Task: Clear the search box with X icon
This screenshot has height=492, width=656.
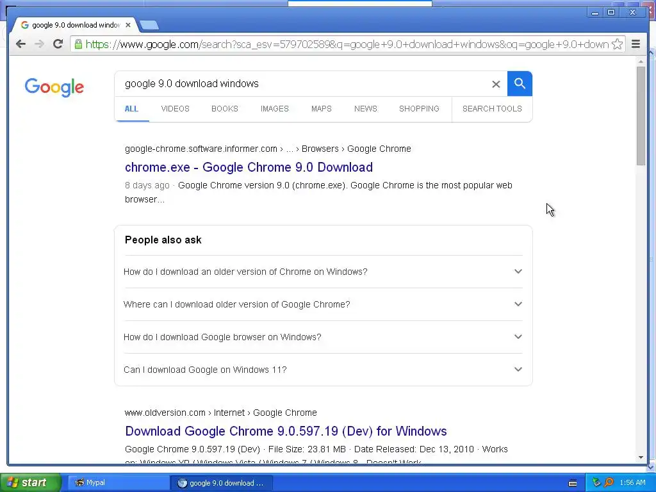Action: click(496, 84)
